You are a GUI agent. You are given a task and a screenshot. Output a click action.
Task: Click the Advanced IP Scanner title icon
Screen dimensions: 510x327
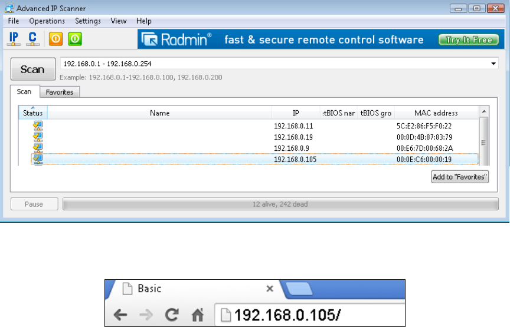9,8
